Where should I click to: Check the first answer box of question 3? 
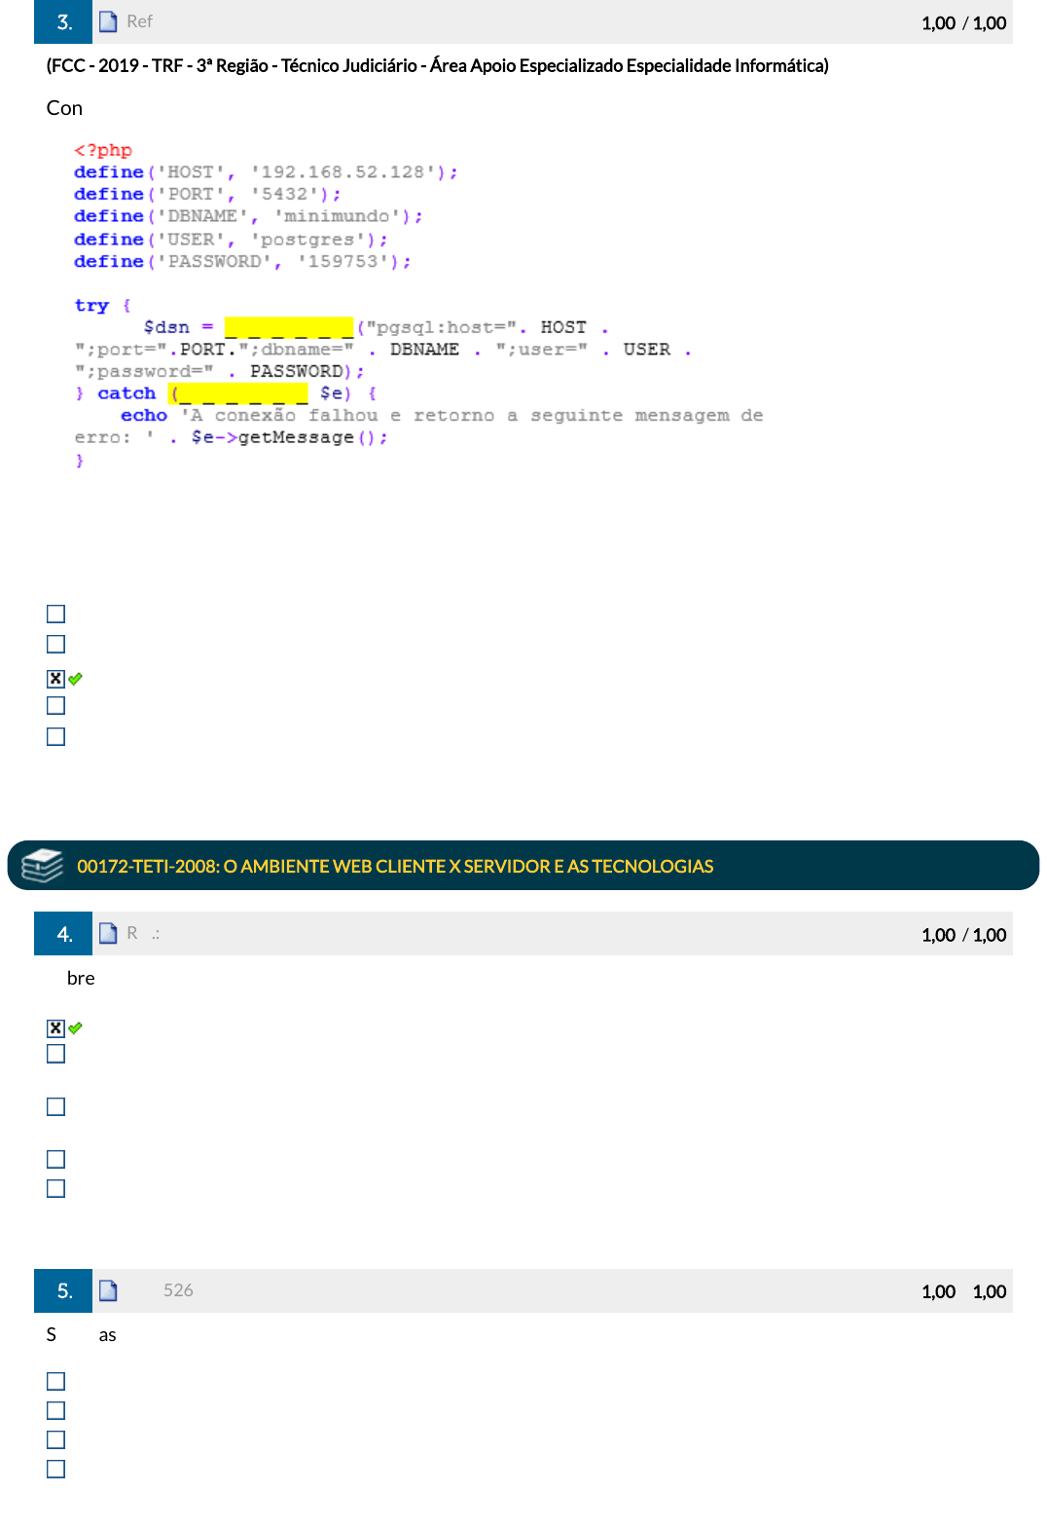56,614
